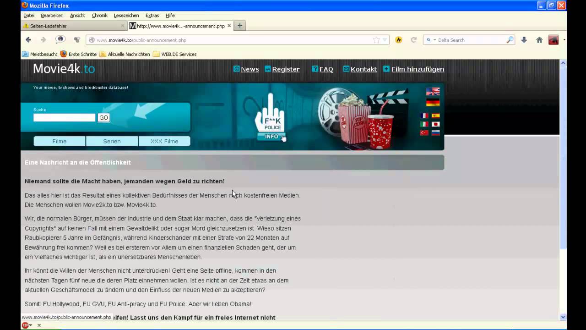Image resolution: width=586 pixels, height=330 pixels.
Task: Click the red addon icon in the toolbar
Action: coord(553,40)
